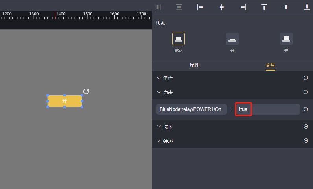Click the top-middle resize handle of button
The width and height of the screenshot is (313, 189).
pos(64,95)
